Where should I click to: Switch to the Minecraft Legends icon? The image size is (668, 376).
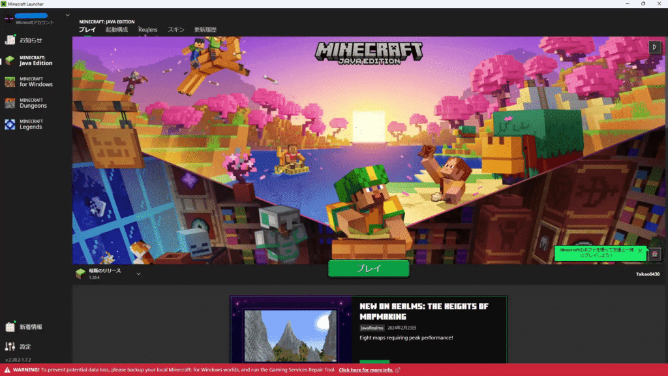click(10, 124)
